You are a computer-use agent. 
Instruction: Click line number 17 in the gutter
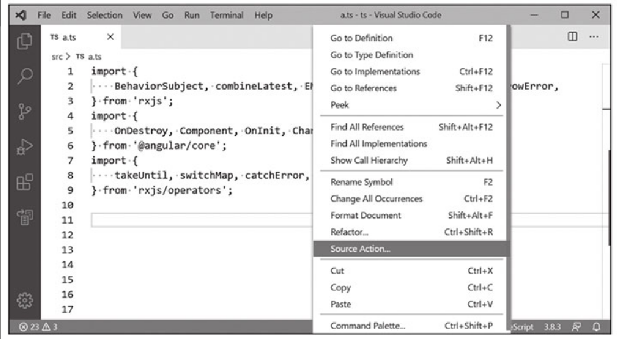67,309
